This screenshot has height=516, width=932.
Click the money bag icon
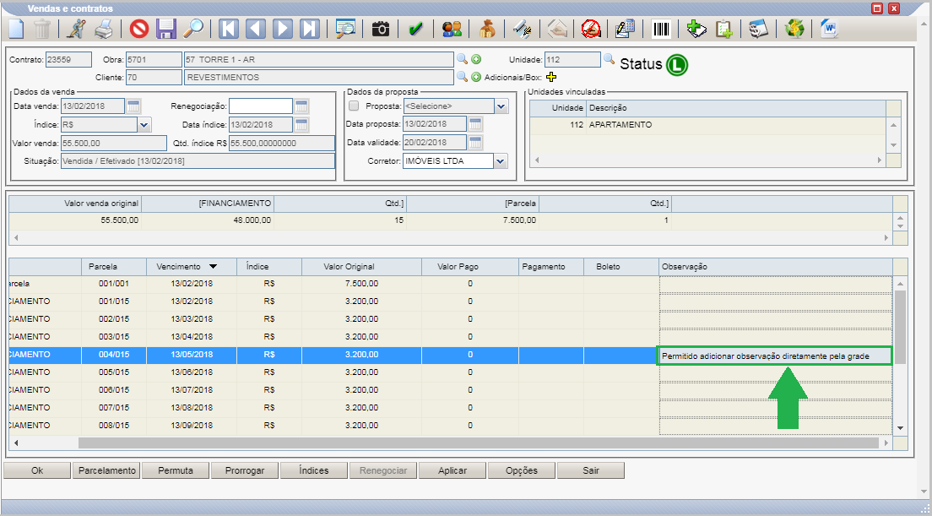click(x=487, y=29)
